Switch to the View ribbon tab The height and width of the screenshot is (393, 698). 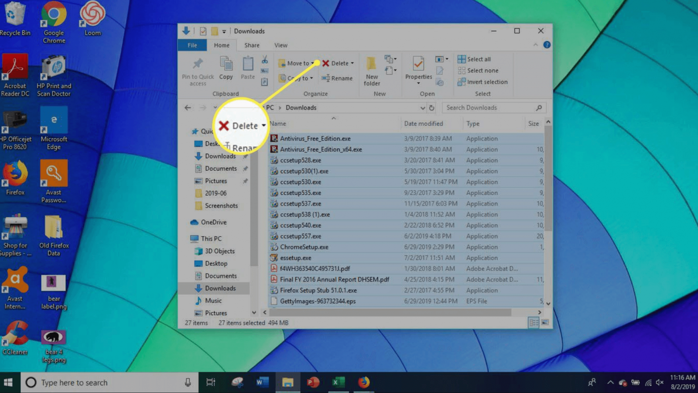[x=281, y=45]
